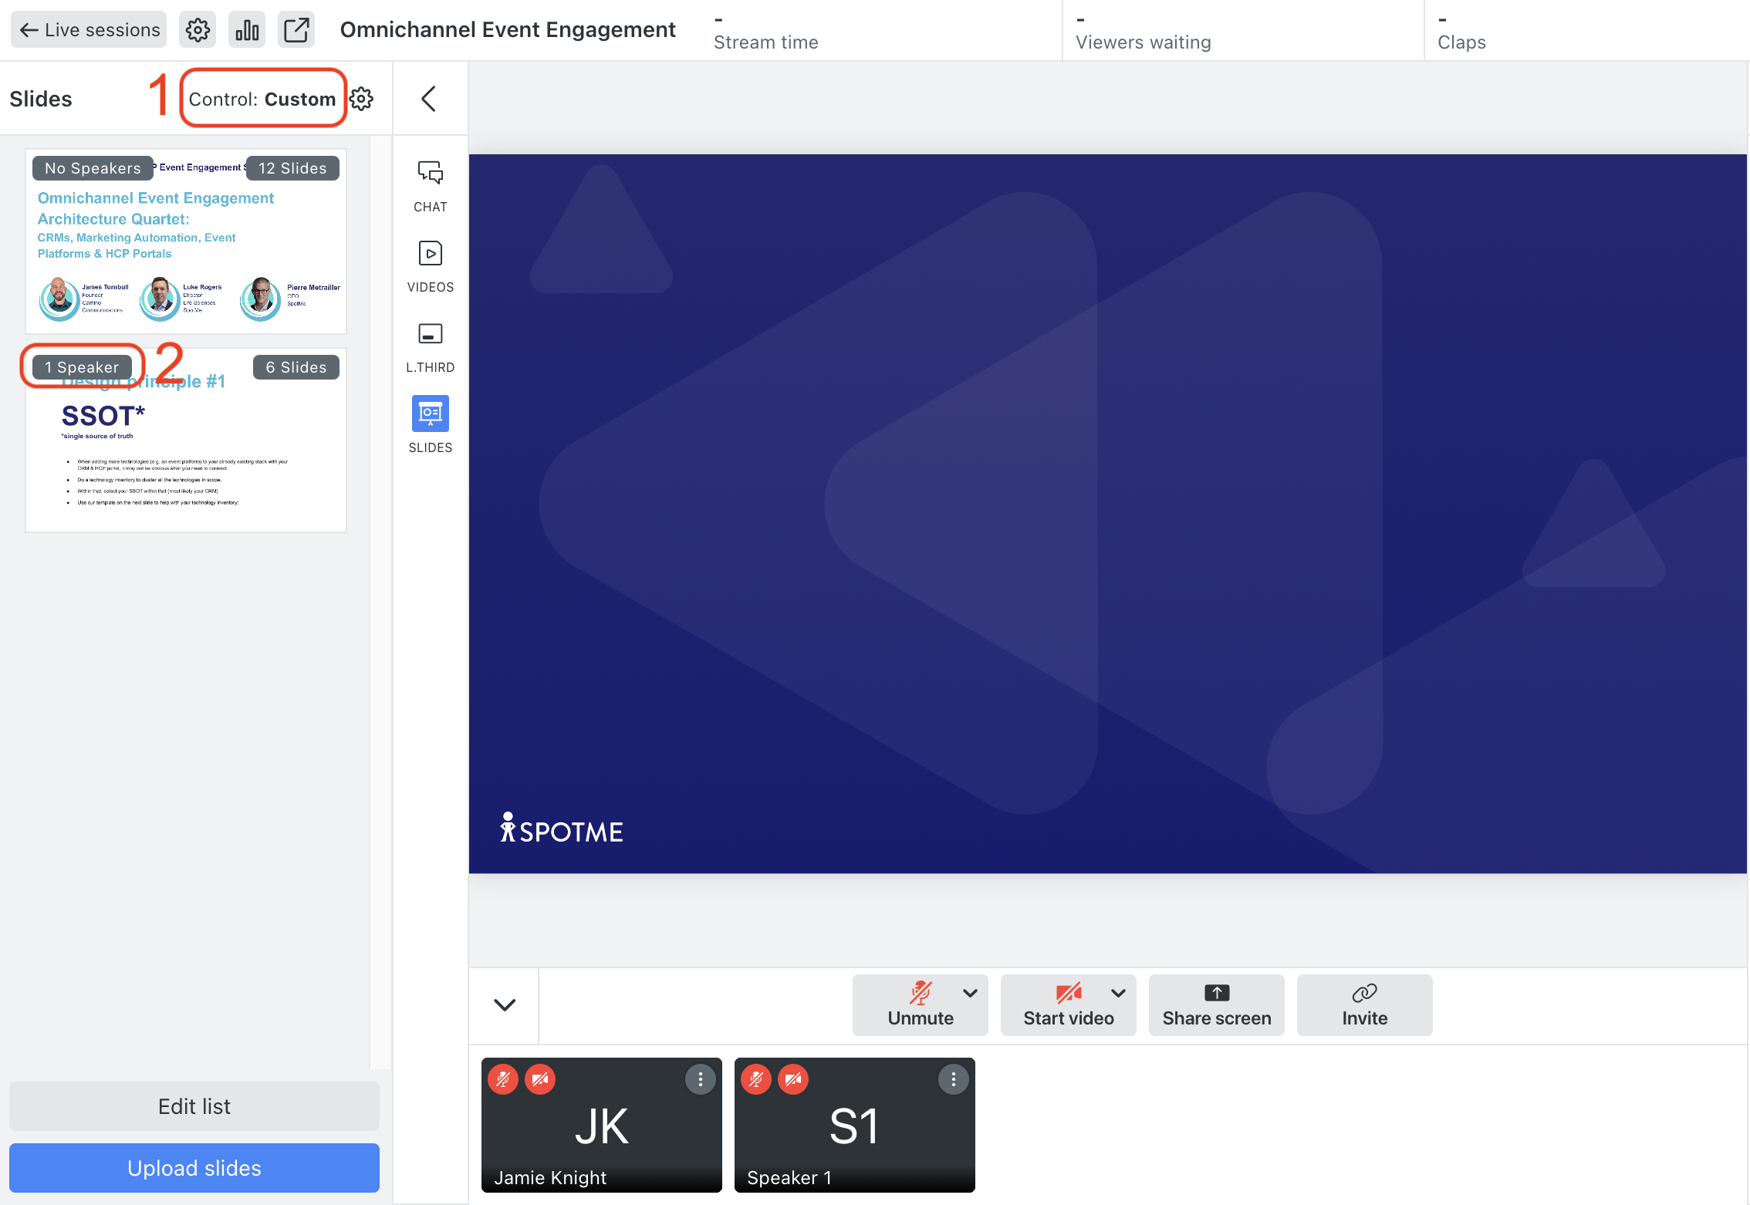Start video camera
This screenshot has height=1205, width=1750.
point(1069,1004)
